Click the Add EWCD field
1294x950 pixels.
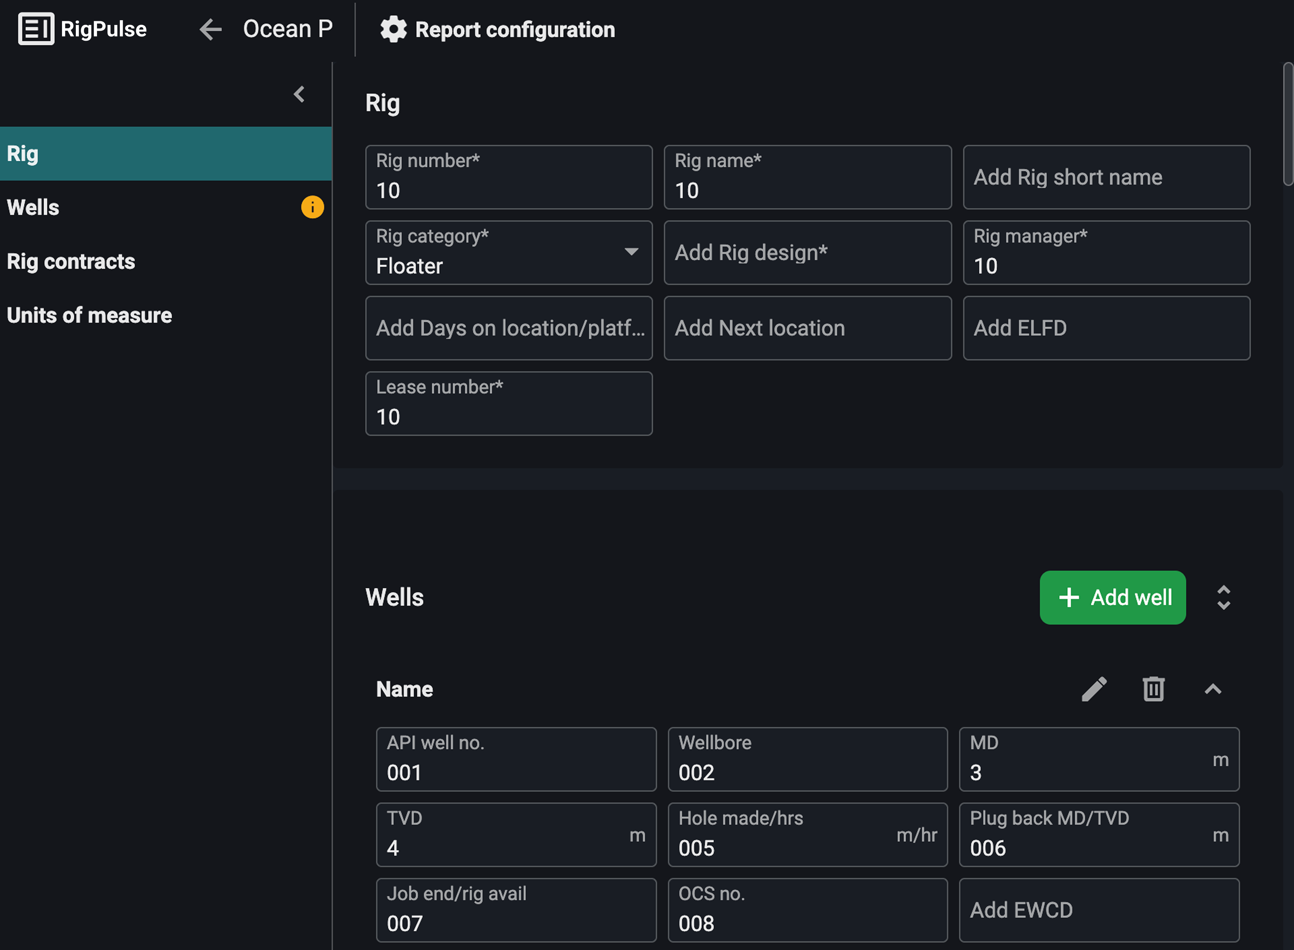pos(1099,910)
